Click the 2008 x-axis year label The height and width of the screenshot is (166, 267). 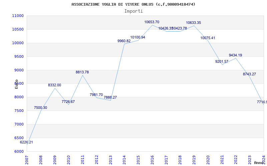click(x=41, y=160)
